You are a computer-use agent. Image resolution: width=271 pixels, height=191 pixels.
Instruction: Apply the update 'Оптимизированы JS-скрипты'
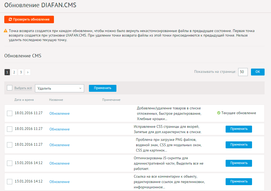[239, 163]
